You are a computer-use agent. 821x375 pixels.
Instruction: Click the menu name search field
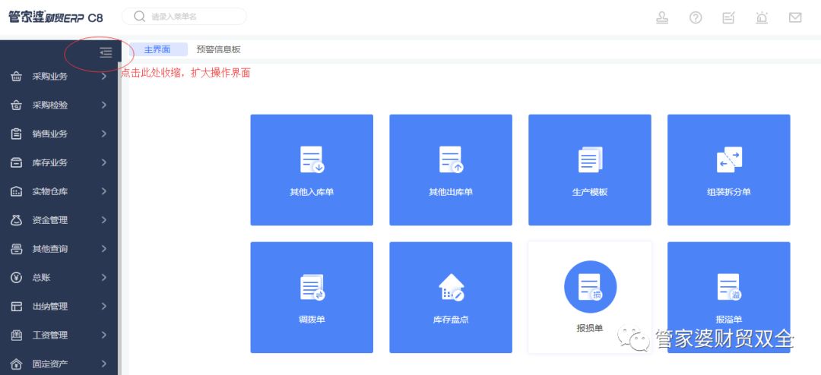pyautogui.click(x=190, y=17)
